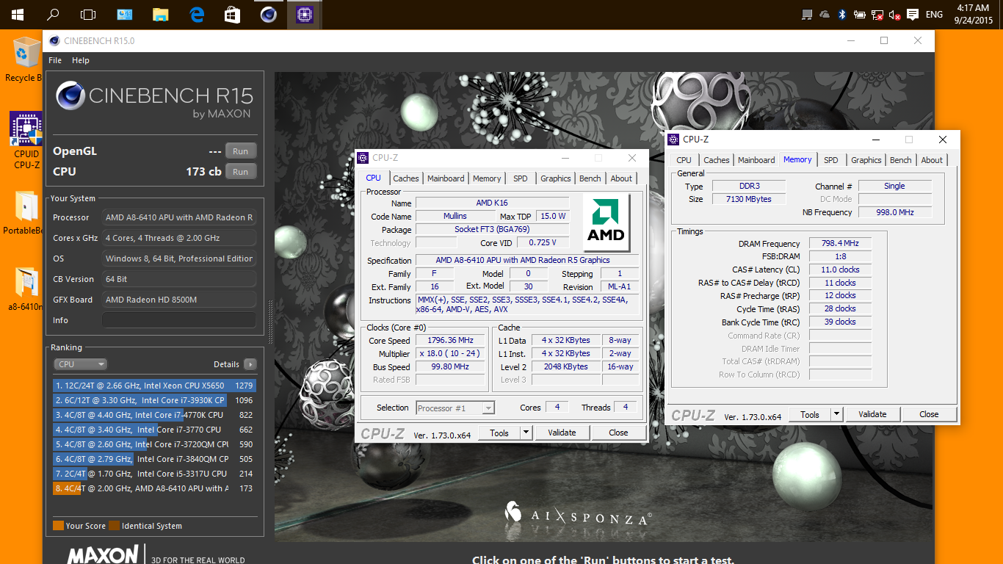This screenshot has height=564, width=1003.
Task: Click Validate in CPU-Z Memory window
Action: point(872,414)
